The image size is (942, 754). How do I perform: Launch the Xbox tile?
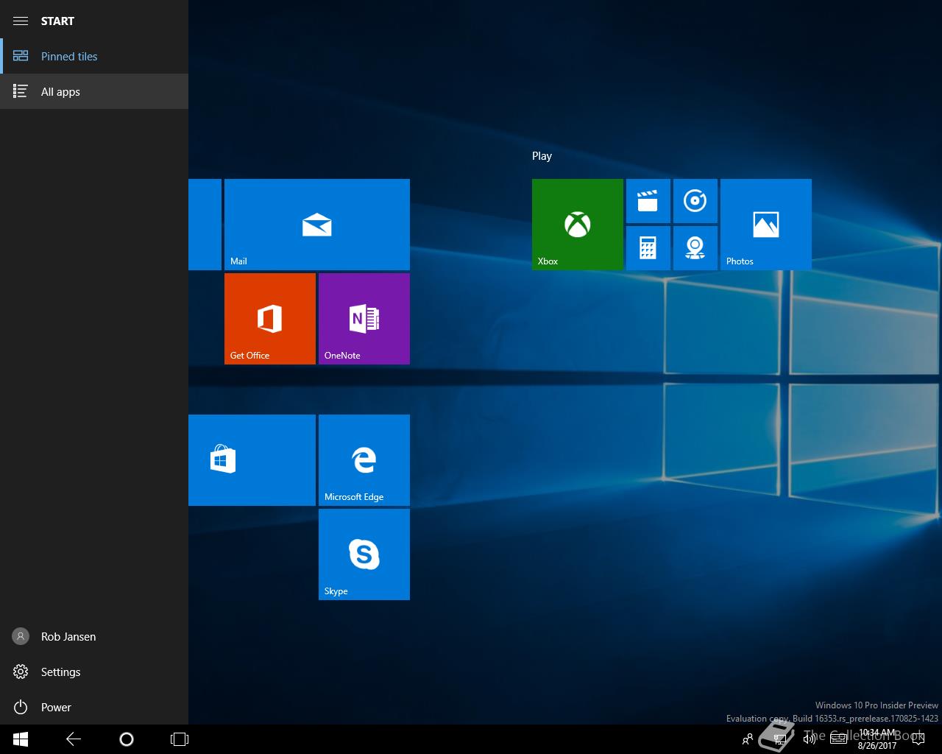coord(578,225)
